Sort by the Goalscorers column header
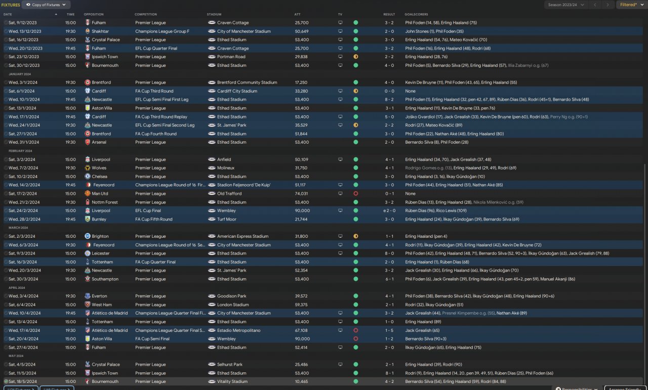The width and height of the screenshot is (648, 390). (x=416, y=14)
